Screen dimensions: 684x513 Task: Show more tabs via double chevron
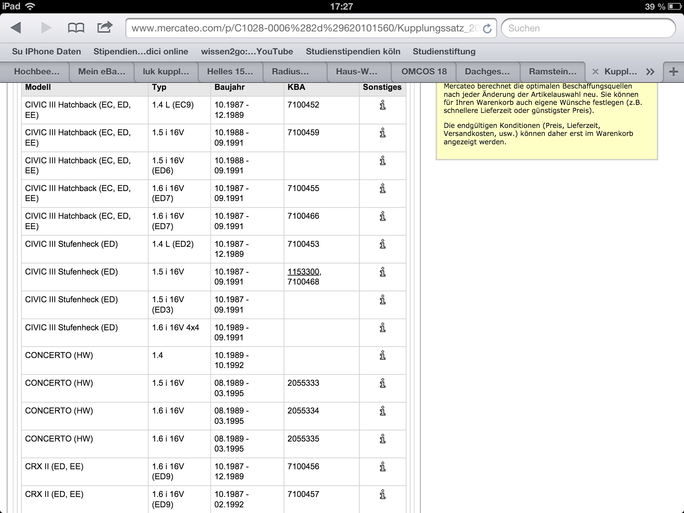[x=650, y=71]
